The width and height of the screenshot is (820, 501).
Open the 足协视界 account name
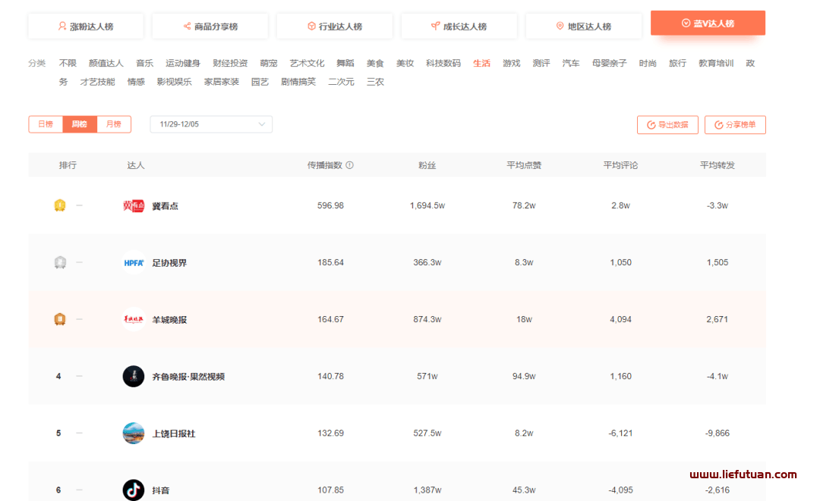click(169, 263)
